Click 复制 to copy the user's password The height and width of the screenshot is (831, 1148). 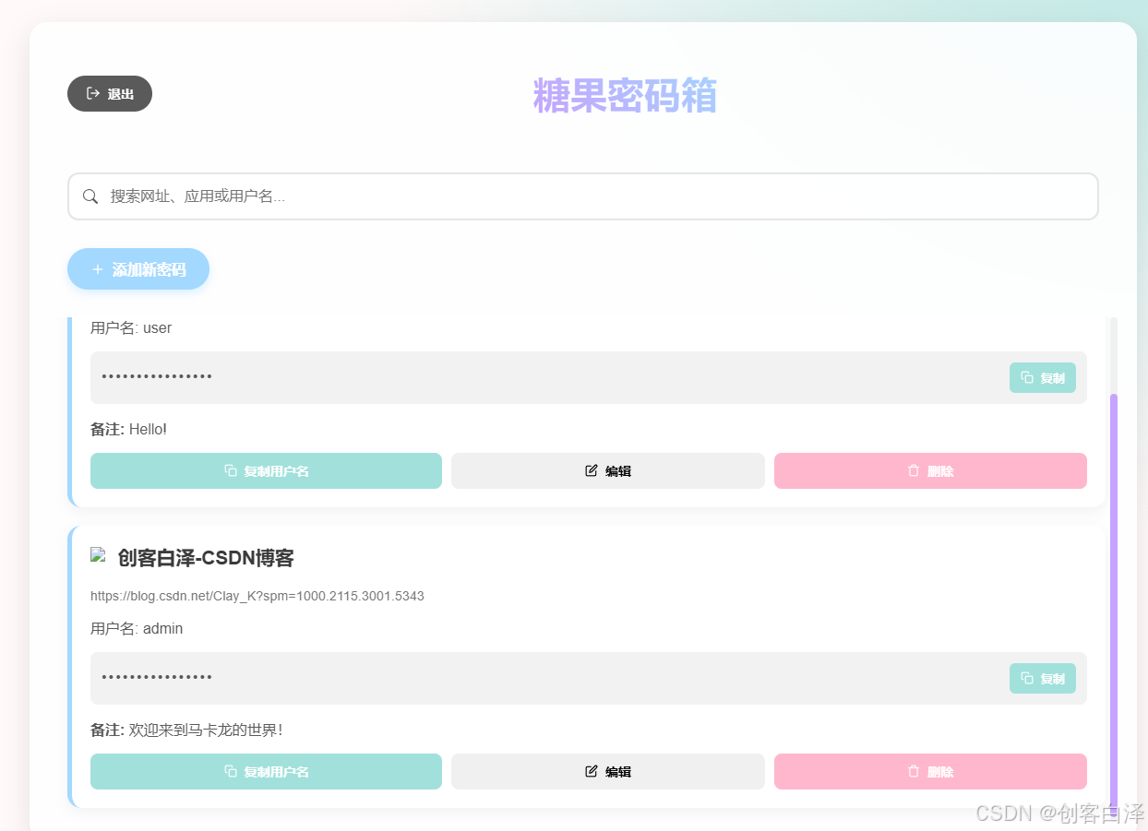pyautogui.click(x=1043, y=377)
